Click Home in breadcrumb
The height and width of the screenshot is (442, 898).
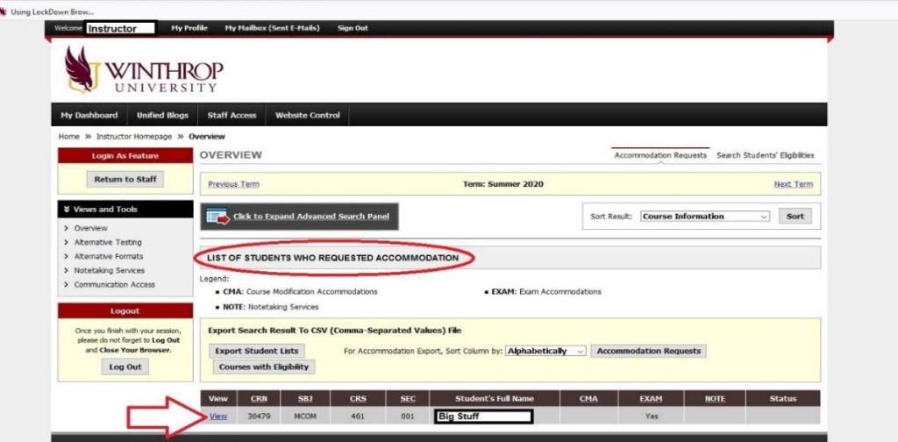tap(68, 137)
